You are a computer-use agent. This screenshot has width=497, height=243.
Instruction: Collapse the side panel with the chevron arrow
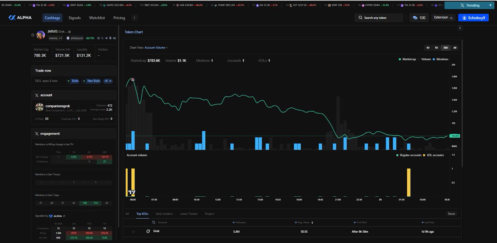(x=460, y=28)
